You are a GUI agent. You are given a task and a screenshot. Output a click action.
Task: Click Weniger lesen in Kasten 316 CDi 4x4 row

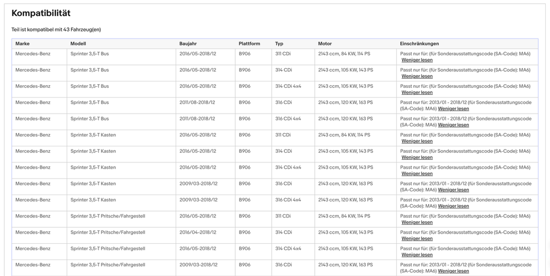[x=453, y=206]
